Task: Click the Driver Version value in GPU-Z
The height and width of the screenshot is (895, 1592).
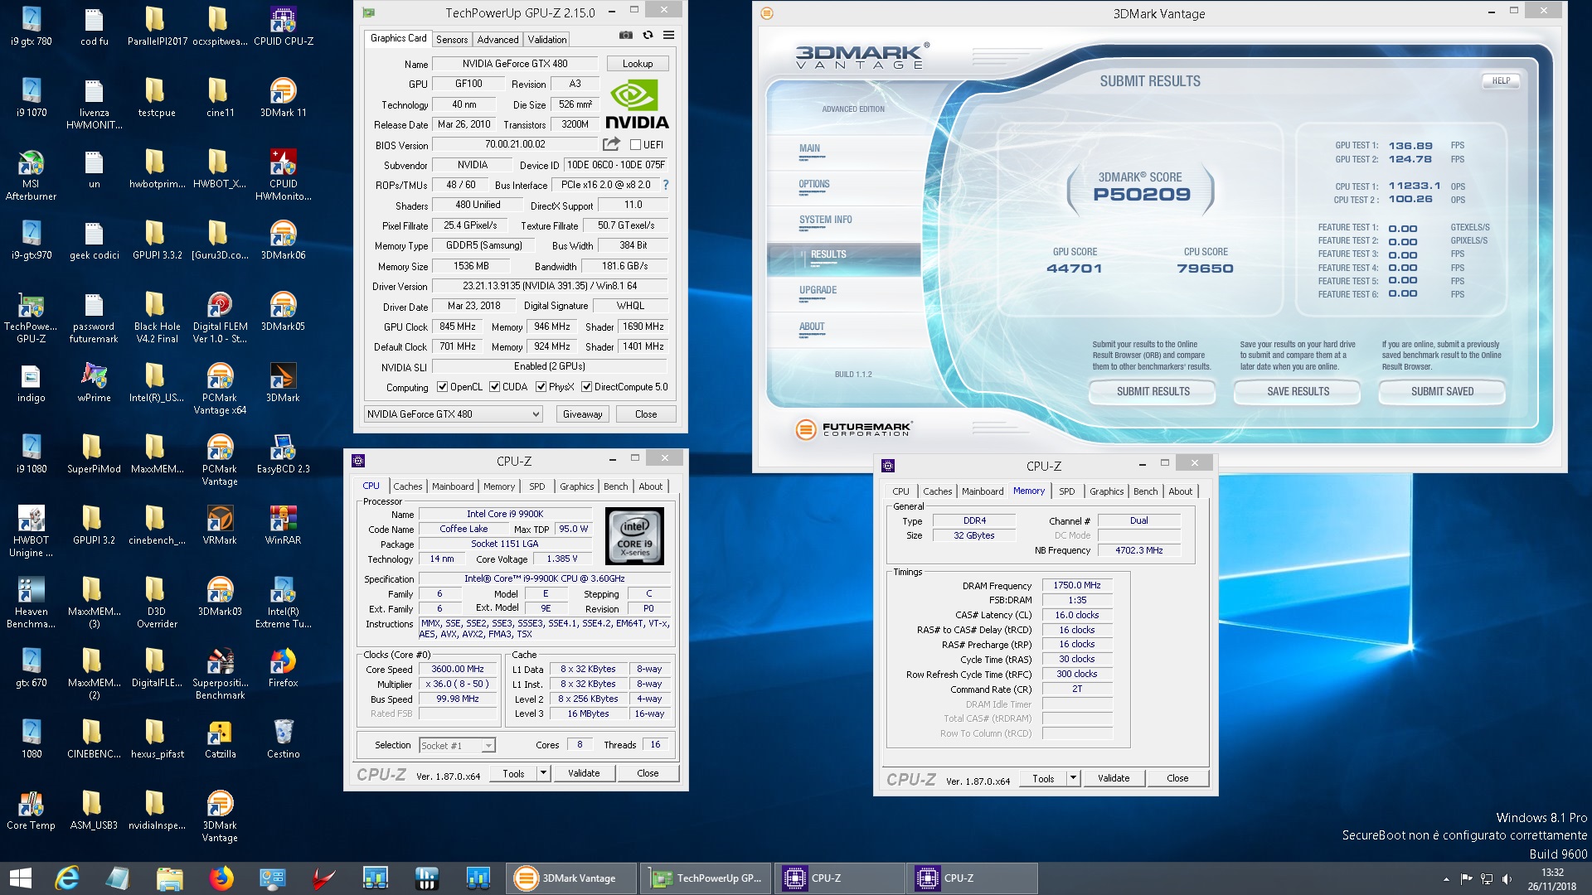Action: 550,286
